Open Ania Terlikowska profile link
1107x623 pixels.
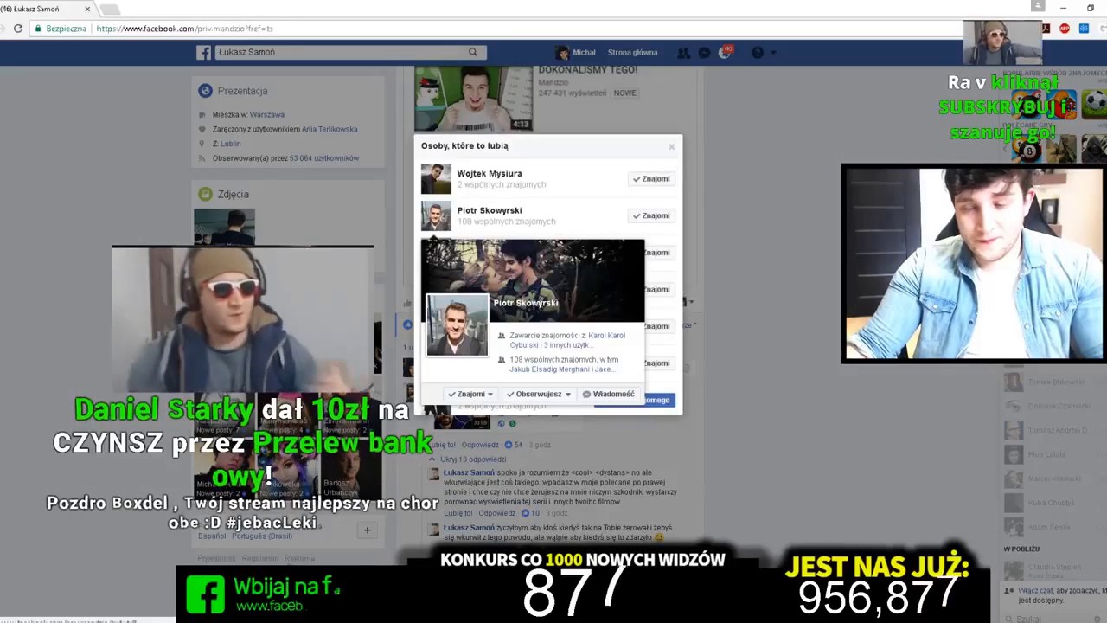pyautogui.click(x=330, y=129)
